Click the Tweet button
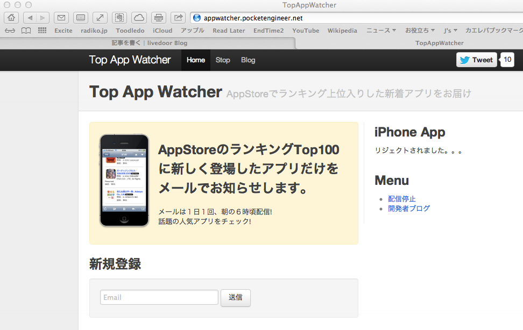Image resolution: width=523 pixels, height=330 pixels. pos(476,60)
